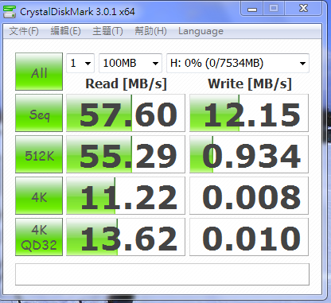Minimize the CrystalDiskMark window

point(252,9)
